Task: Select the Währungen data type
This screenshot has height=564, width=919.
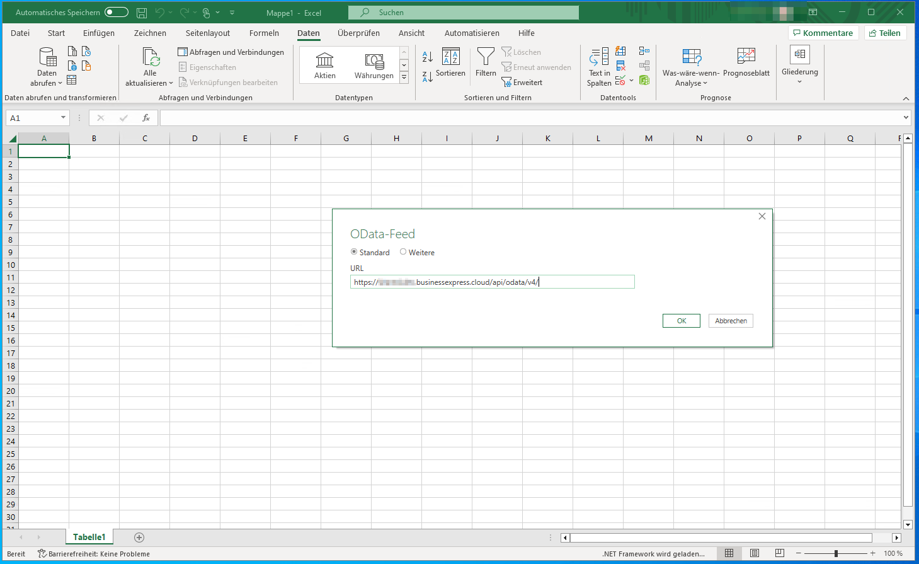Action: pyautogui.click(x=374, y=66)
